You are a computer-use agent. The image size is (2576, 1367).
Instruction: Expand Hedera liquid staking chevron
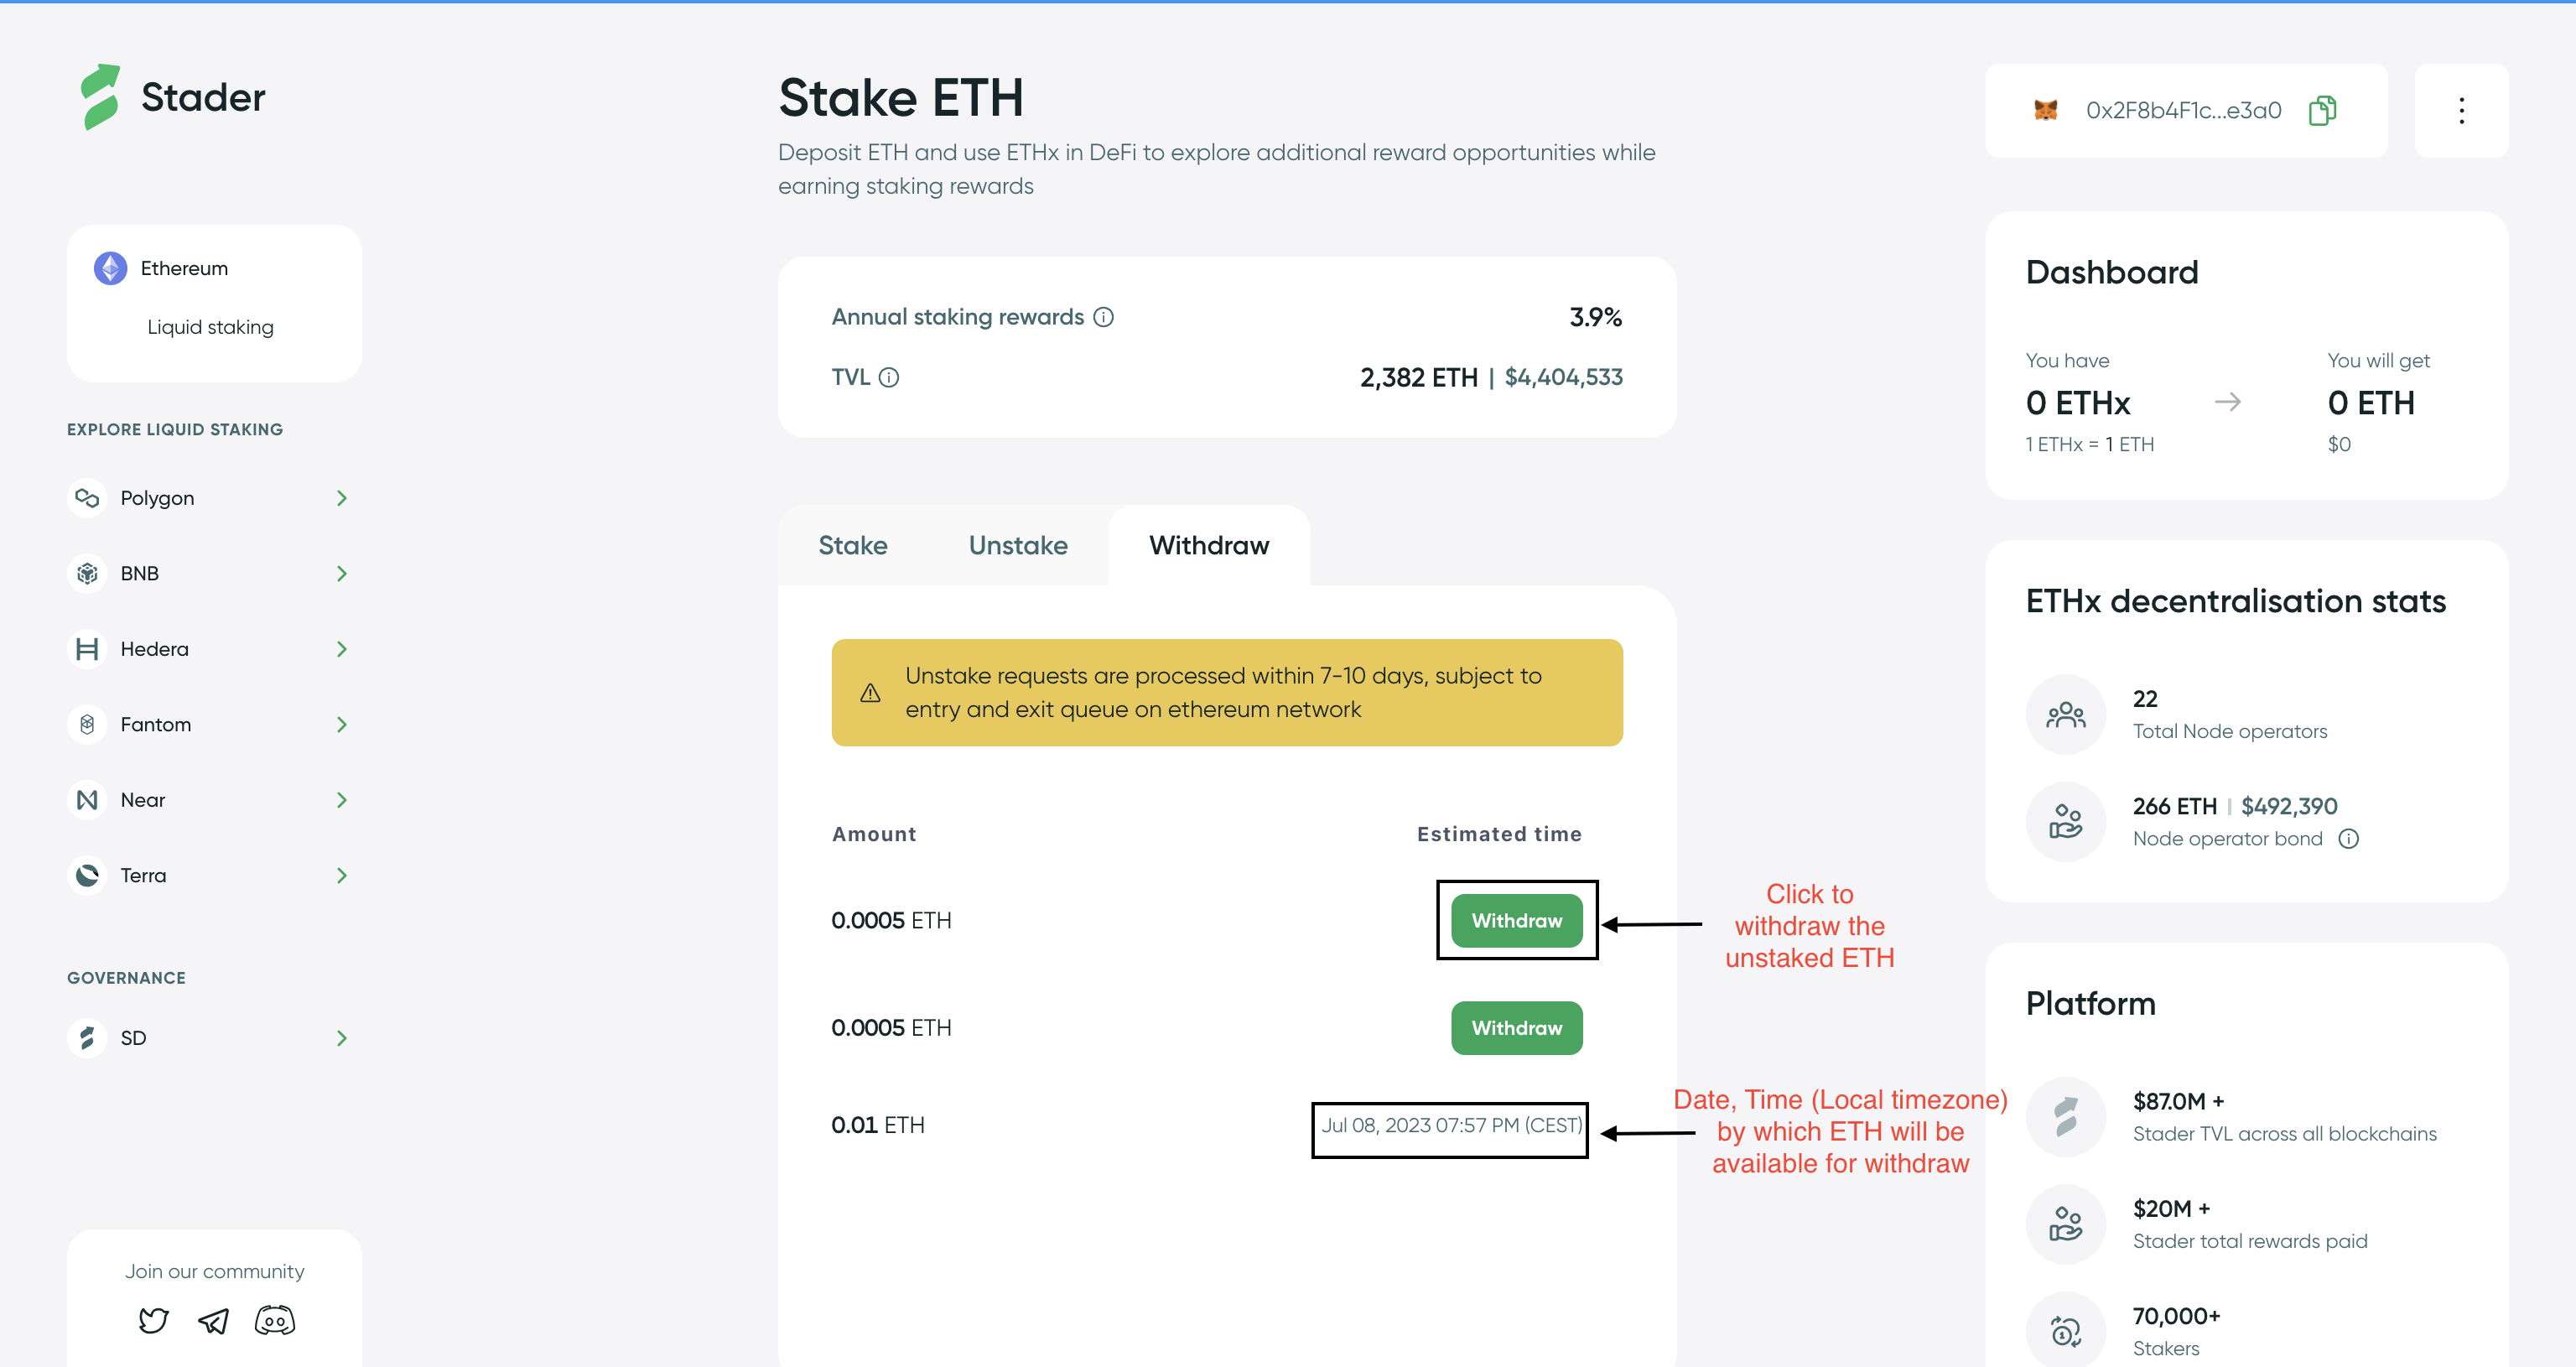tap(342, 649)
